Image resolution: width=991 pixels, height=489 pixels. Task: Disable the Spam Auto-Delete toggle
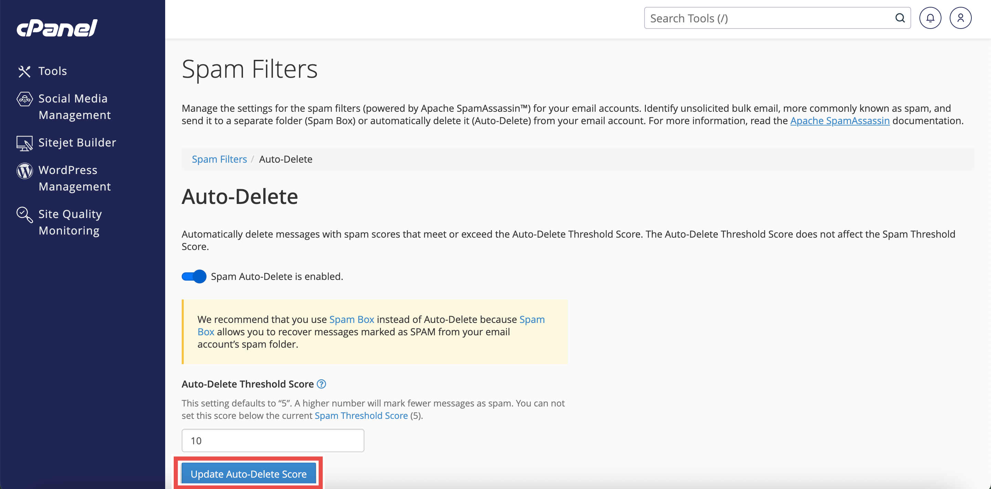pyautogui.click(x=194, y=276)
